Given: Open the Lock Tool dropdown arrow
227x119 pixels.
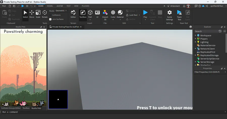Looking at the screenshot, I should coord(139,15).
